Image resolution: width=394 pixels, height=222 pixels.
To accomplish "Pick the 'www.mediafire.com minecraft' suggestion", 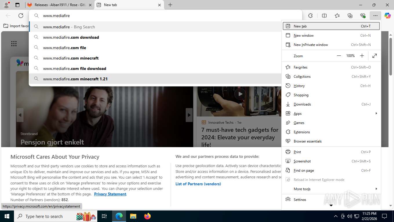I will coord(155,58).
